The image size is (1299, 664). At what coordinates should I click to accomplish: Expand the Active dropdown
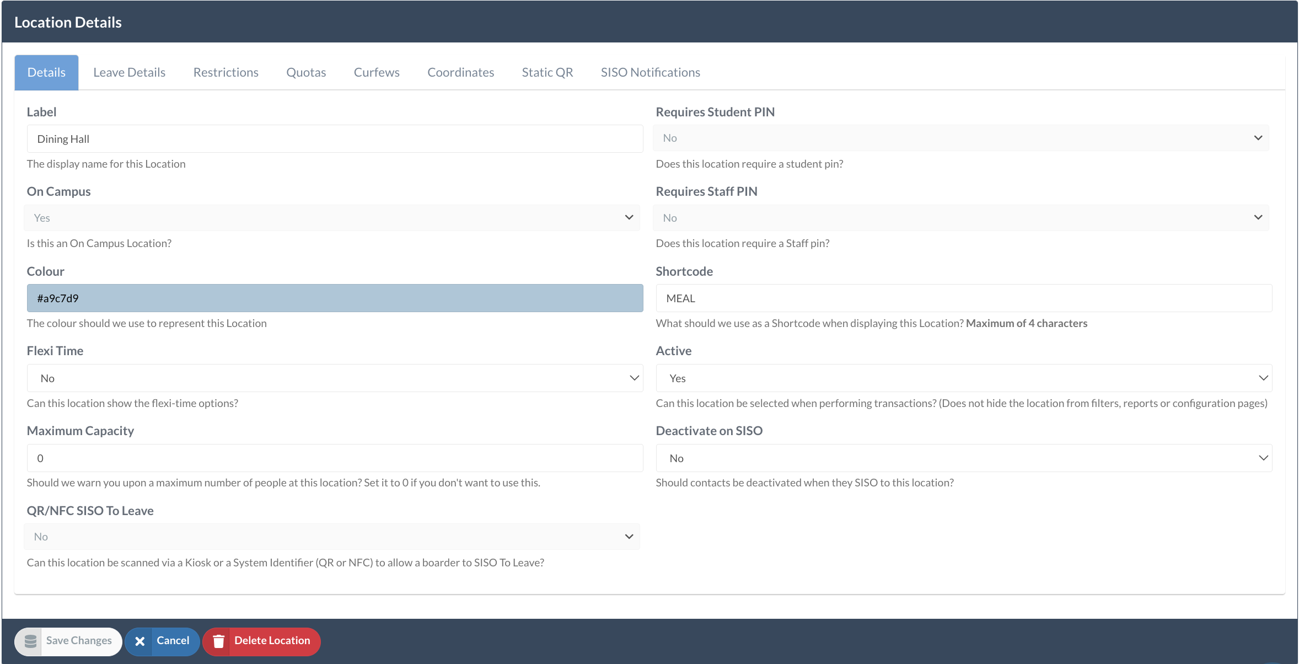click(963, 378)
